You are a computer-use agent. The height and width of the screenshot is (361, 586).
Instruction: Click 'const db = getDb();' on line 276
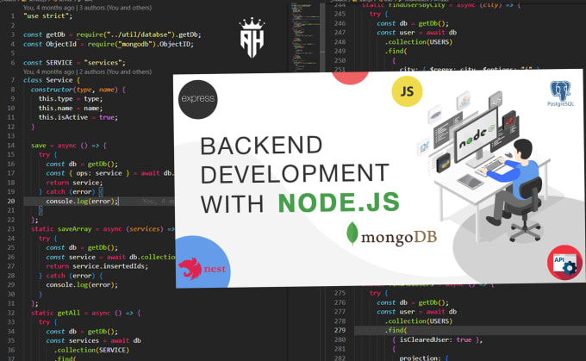point(413,302)
